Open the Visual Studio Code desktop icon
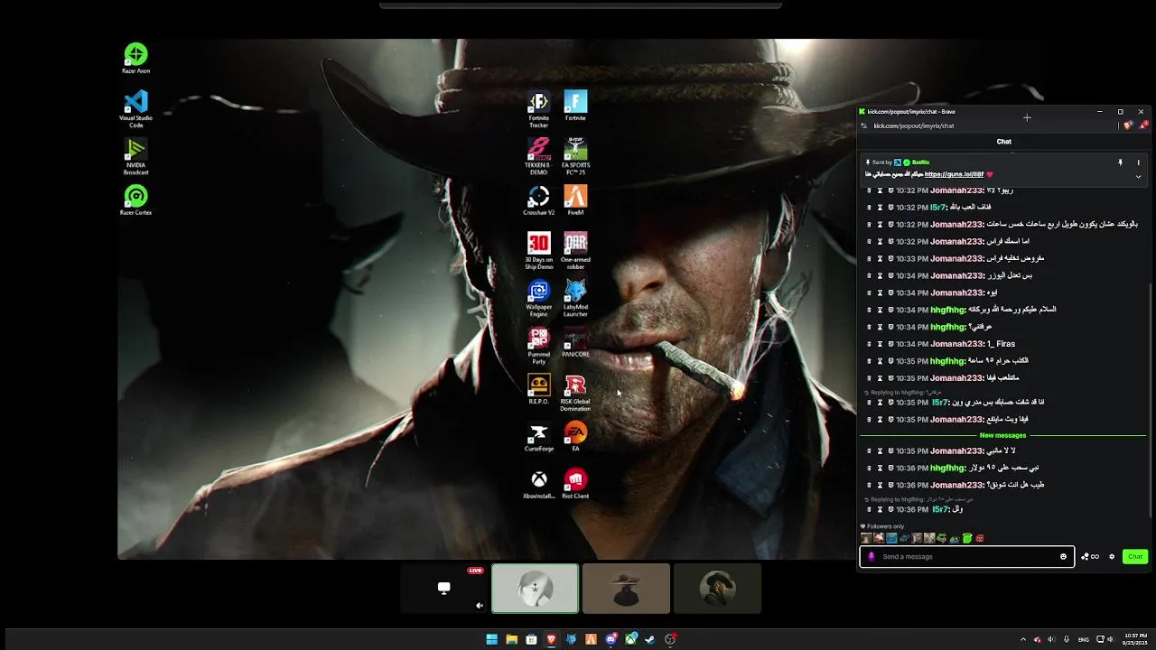 (135, 109)
